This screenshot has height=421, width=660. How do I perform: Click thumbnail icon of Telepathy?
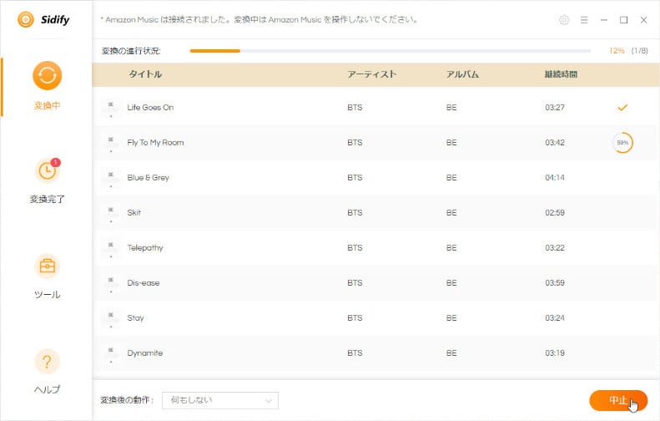tap(111, 248)
